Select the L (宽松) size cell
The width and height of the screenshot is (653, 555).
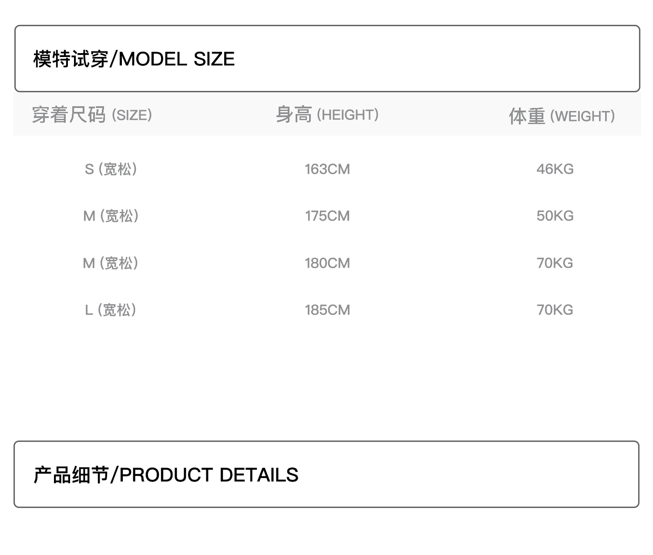click(111, 310)
